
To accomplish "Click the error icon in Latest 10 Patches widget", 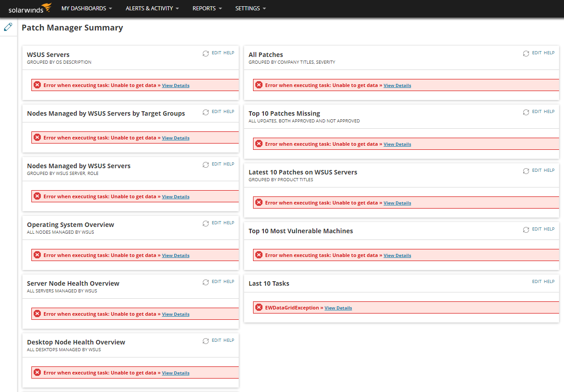I will 259,202.
